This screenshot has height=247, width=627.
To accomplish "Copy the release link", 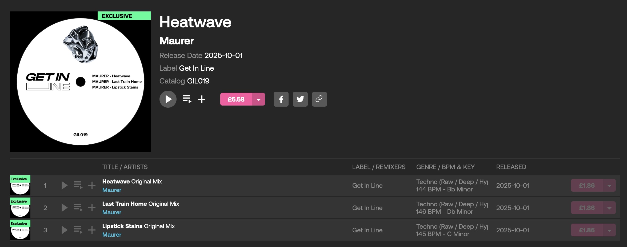I will (319, 99).
